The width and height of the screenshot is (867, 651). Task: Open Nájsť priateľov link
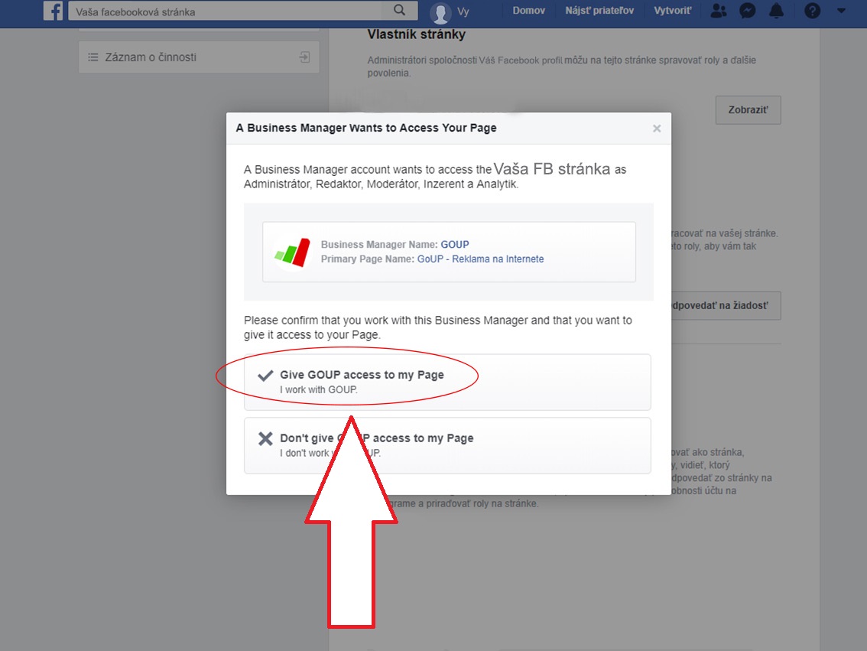point(599,11)
